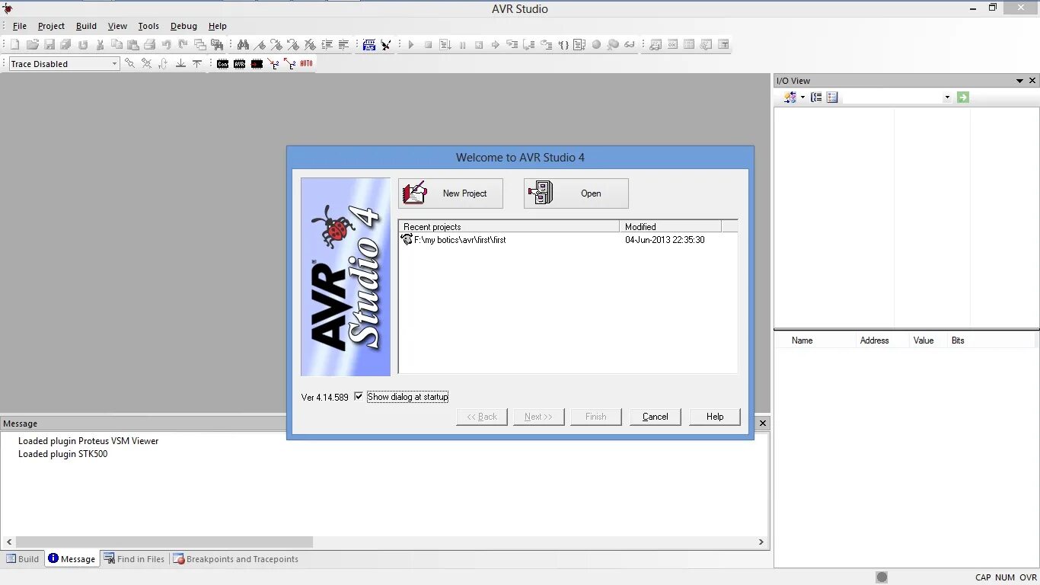Click the green go arrow in I/O View
Viewport: 1040px width, 585px height.
click(x=963, y=97)
